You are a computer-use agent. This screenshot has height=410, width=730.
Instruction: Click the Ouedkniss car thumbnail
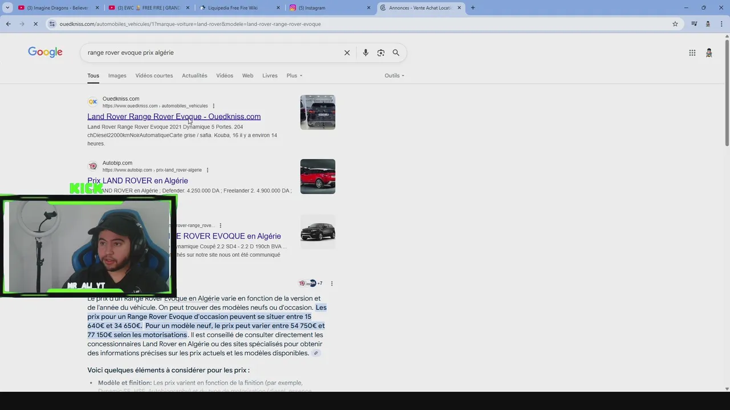[318, 112]
